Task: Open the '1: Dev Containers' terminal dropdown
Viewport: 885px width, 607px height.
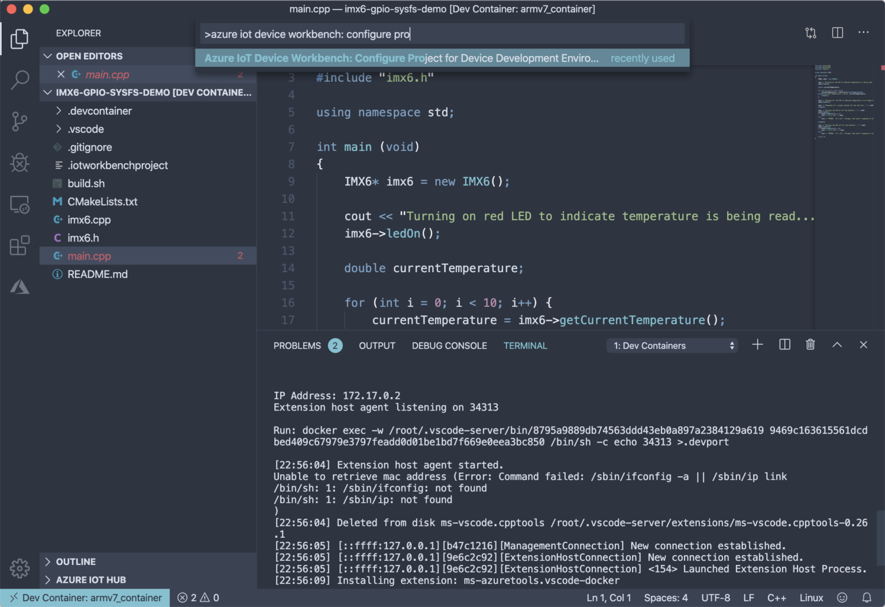Action: point(671,345)
